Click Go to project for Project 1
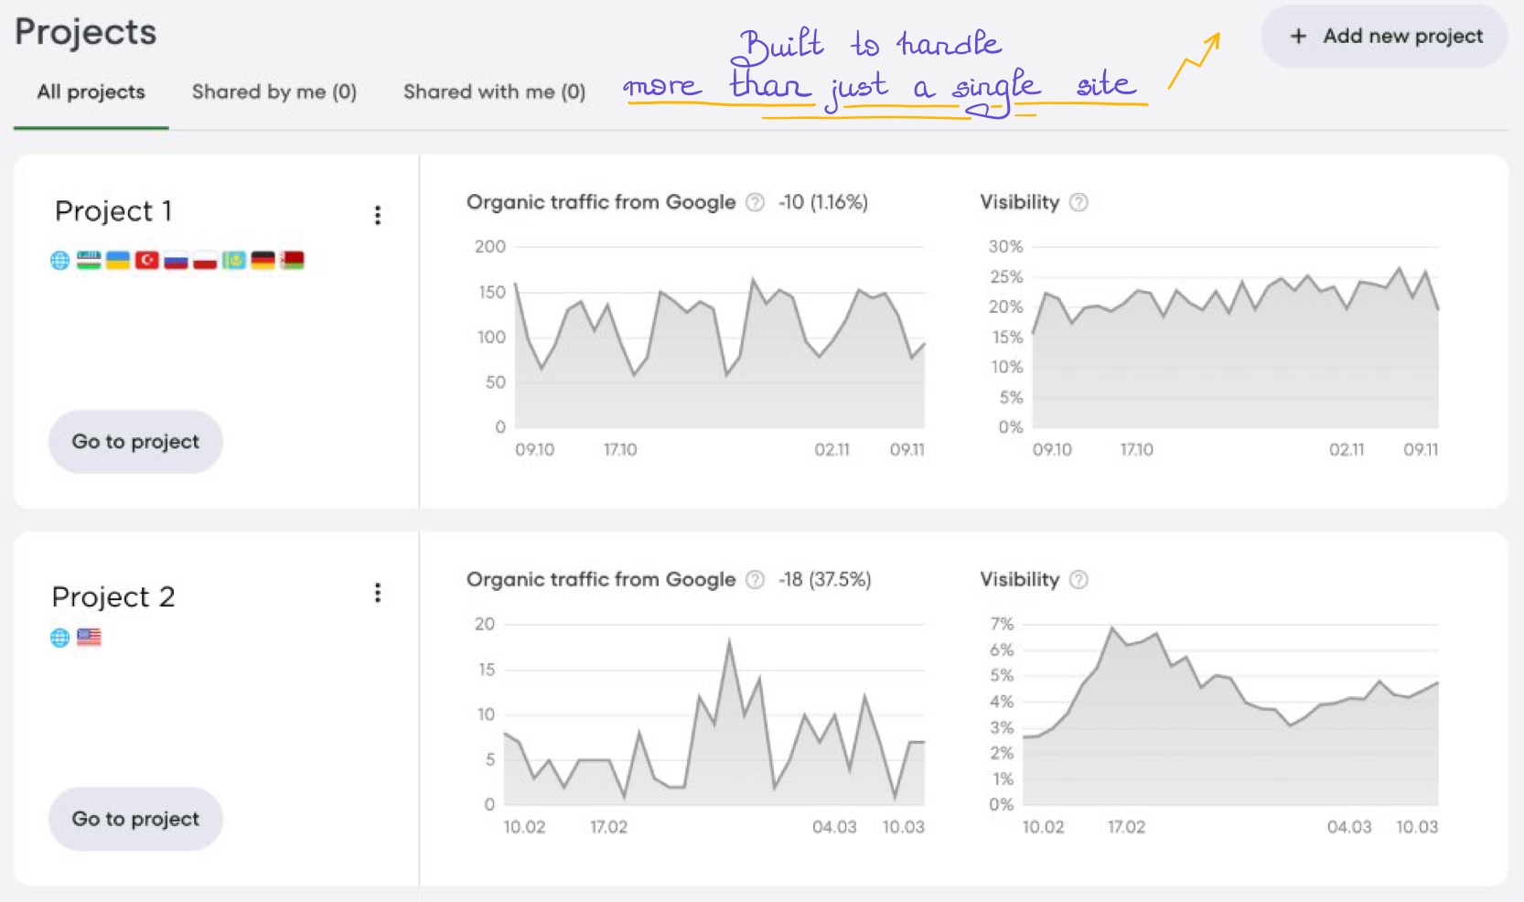The height and width of the screenshot is (902, 1524). click(x=134, y=441)
